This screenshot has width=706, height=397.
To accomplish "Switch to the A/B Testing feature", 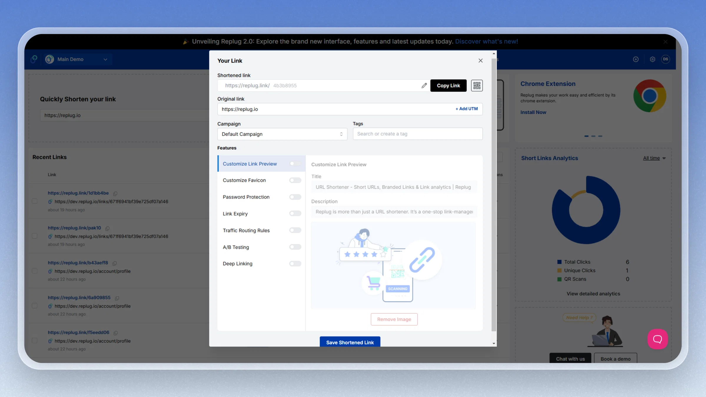I will click(236, 247).
